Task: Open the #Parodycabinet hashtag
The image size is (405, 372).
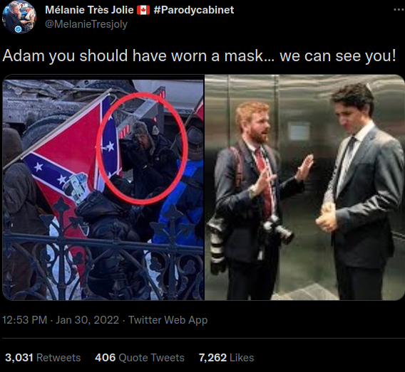Action: (193, 10)
